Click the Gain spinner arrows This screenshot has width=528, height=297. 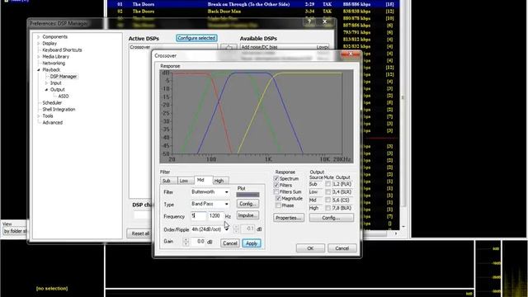click(186, 242)
